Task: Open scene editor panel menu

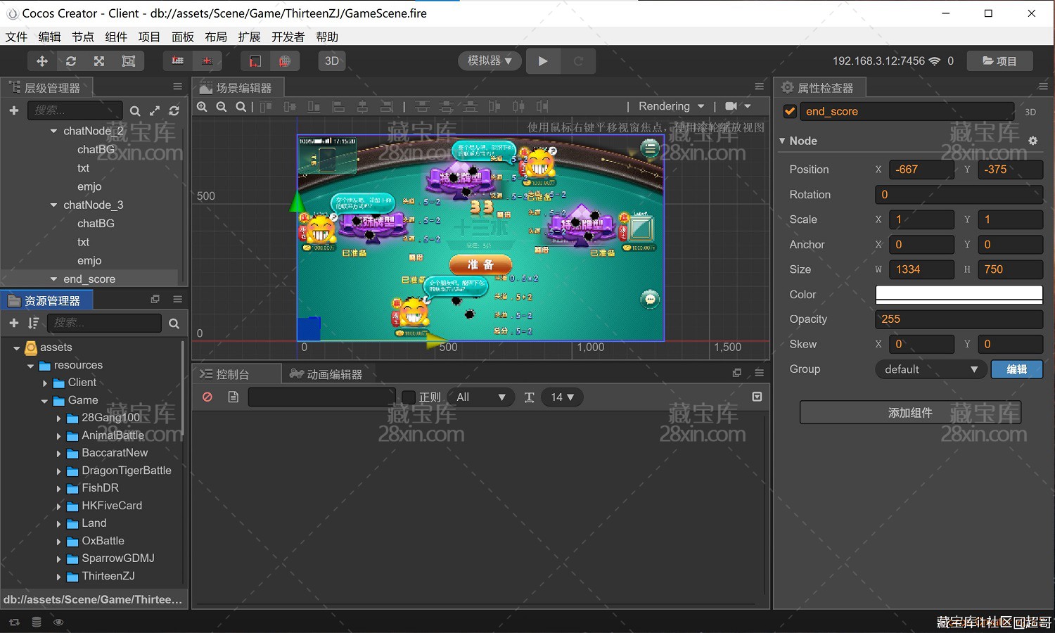Action: point(759,87)
